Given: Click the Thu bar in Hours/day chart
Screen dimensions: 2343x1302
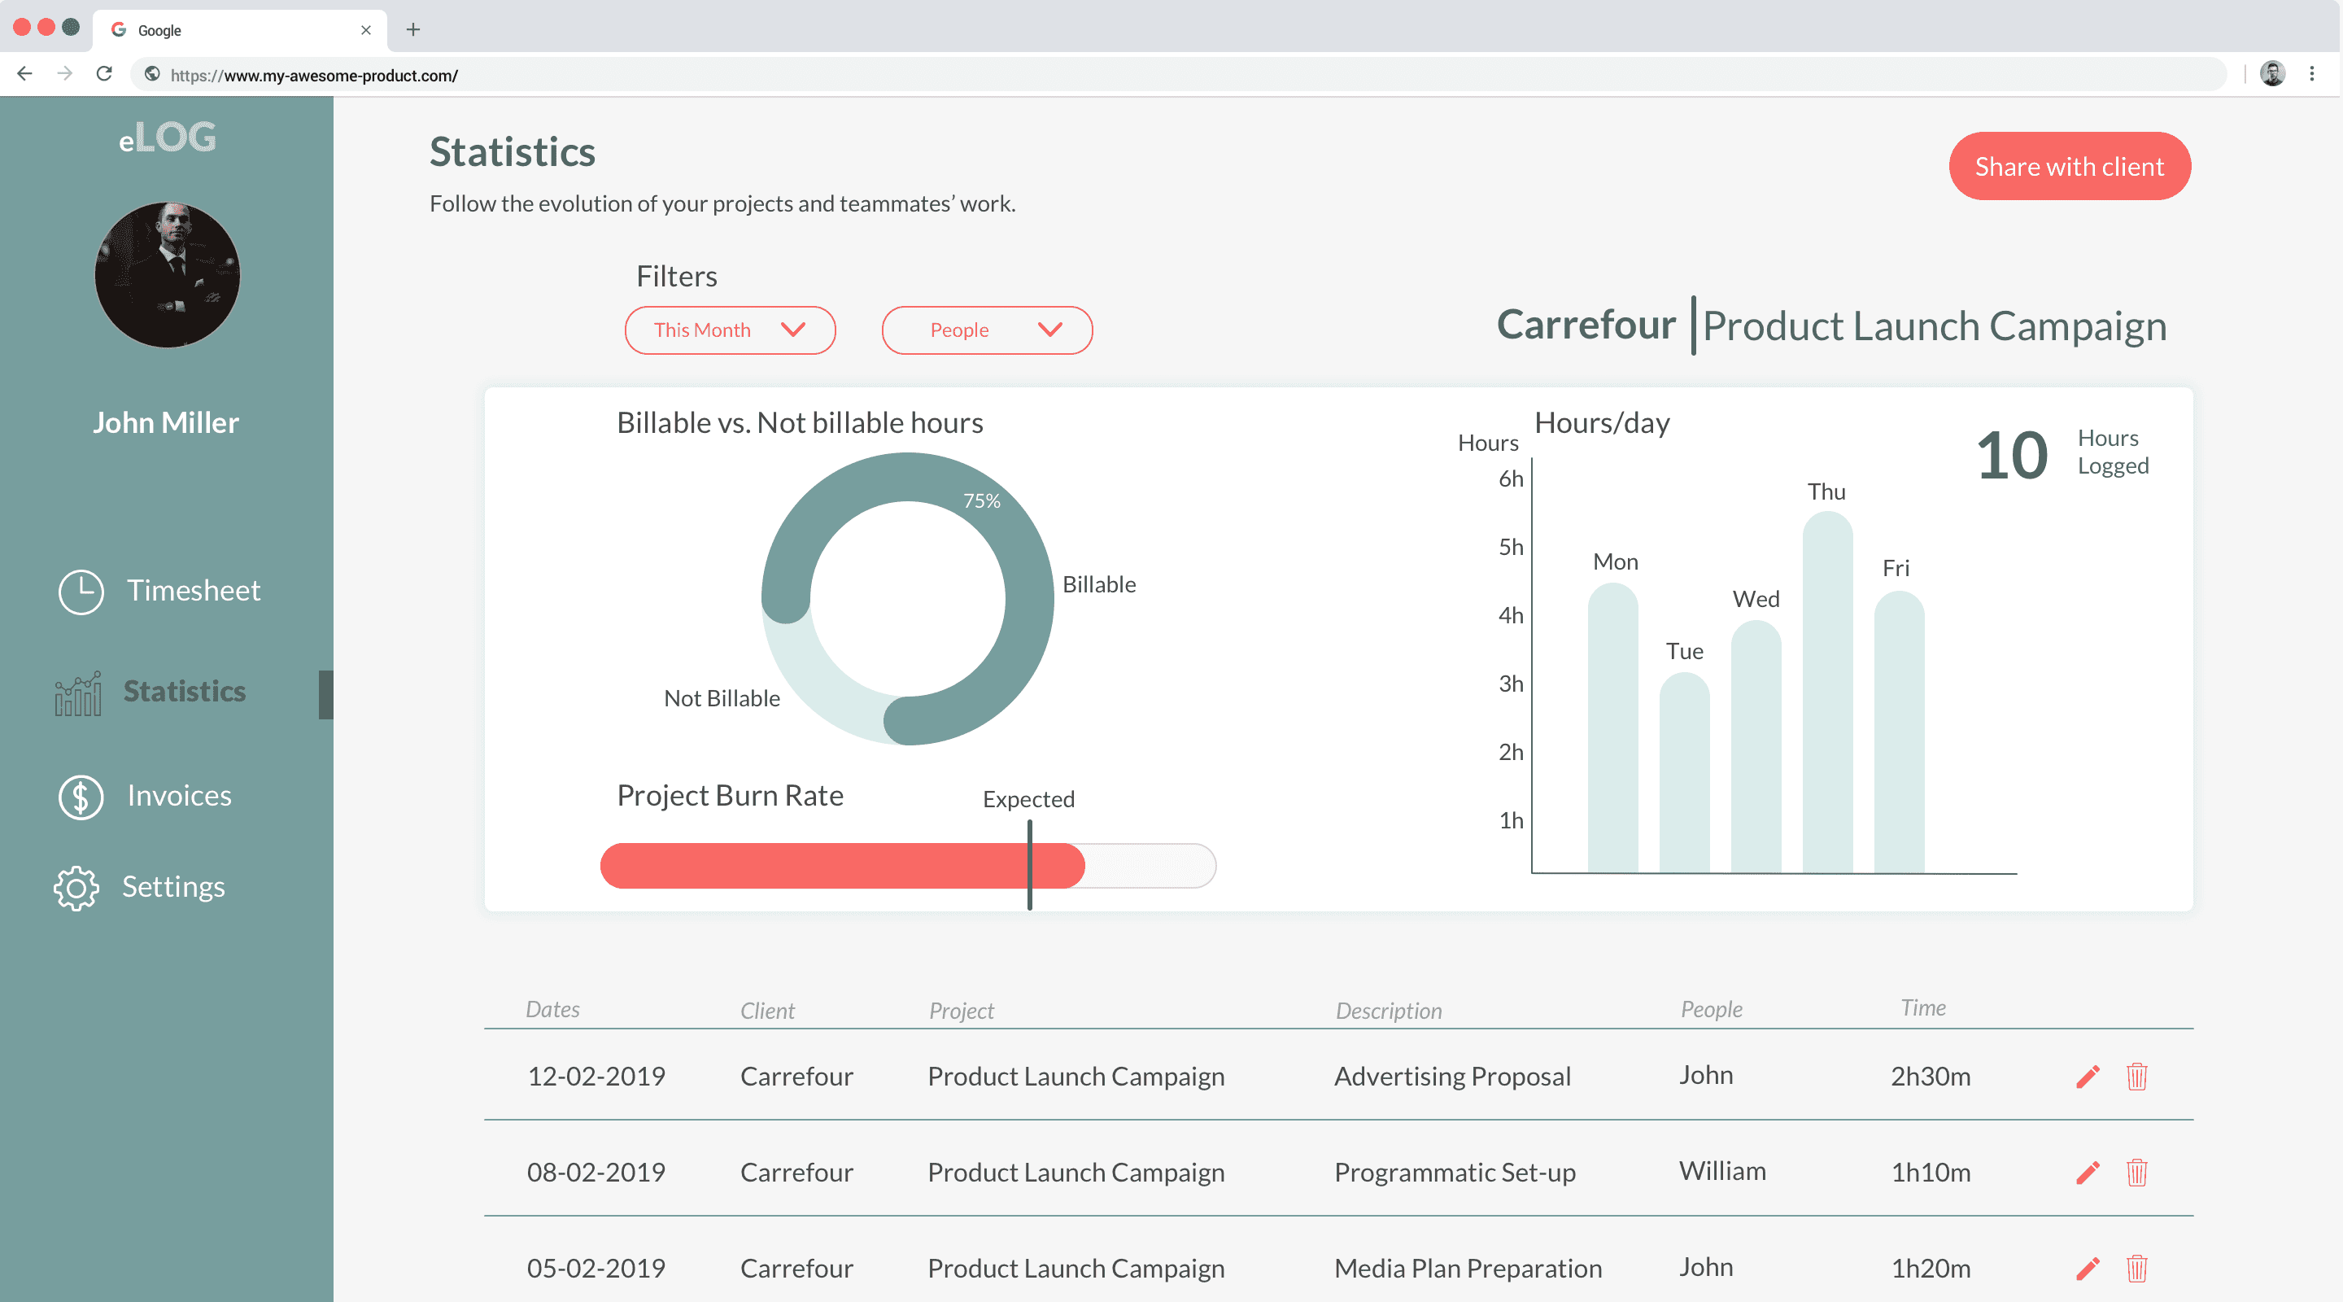Looking at the screenshot, I should (x=1828, y=692).
